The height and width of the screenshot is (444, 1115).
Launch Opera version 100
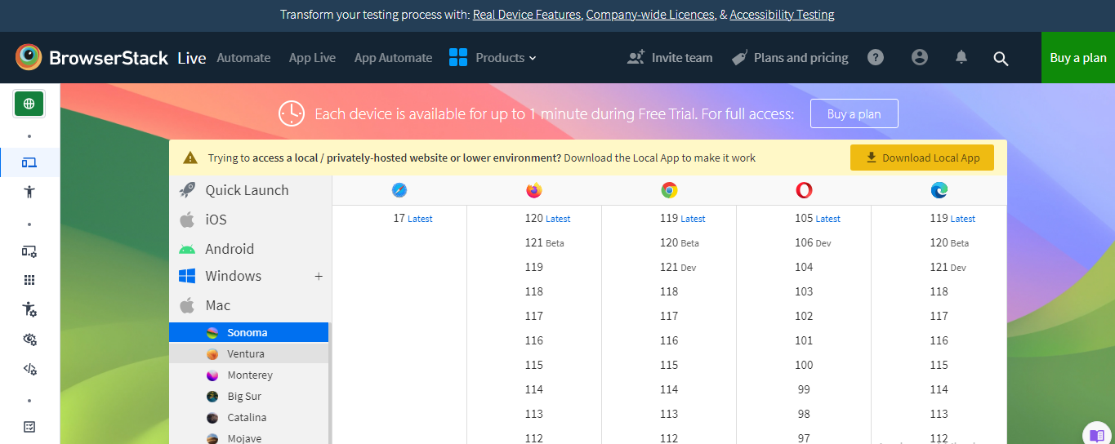(804, 365)
